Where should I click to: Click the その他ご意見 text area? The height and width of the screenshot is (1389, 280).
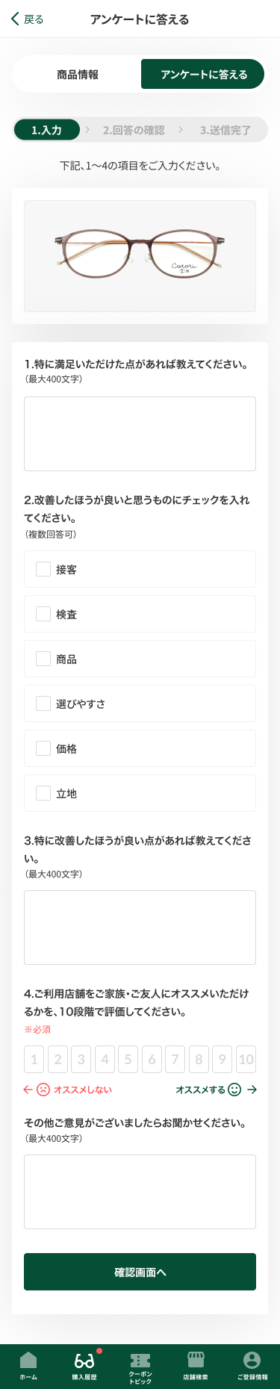coord(140,1192)
